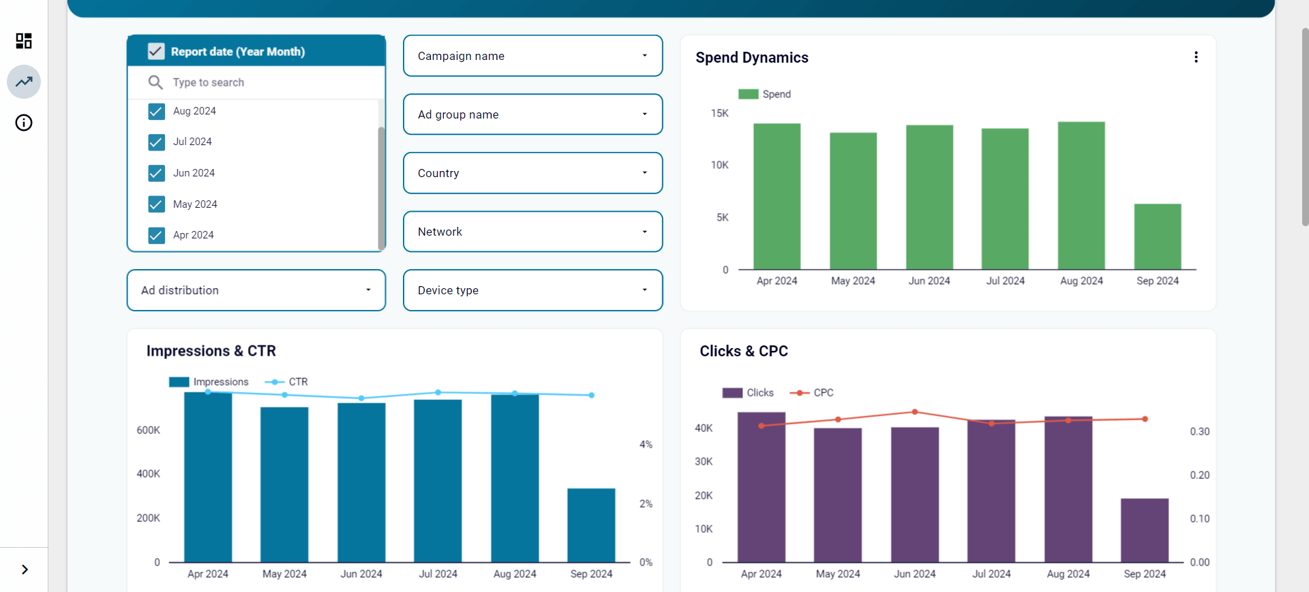The height and width of the screenshot is (592, 1309).
Task: Toggle the Report date select-all checkbox
Action: pyautogui.click(x=156, y=52)
